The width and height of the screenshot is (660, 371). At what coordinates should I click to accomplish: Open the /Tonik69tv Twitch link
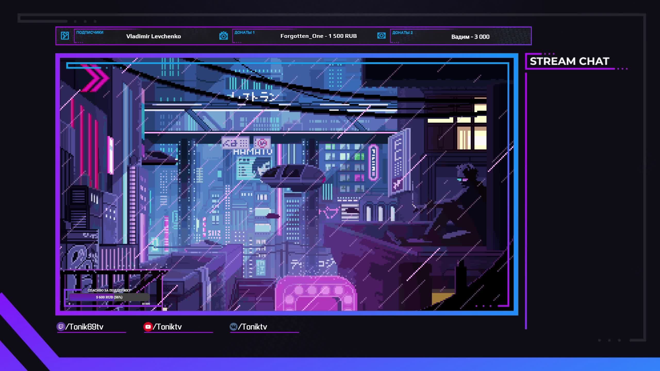pyautogui.click(x=85, y=327)
